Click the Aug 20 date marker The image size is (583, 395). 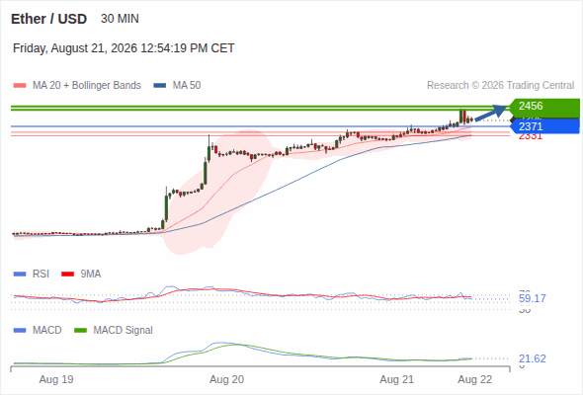[x=226, y=379]
